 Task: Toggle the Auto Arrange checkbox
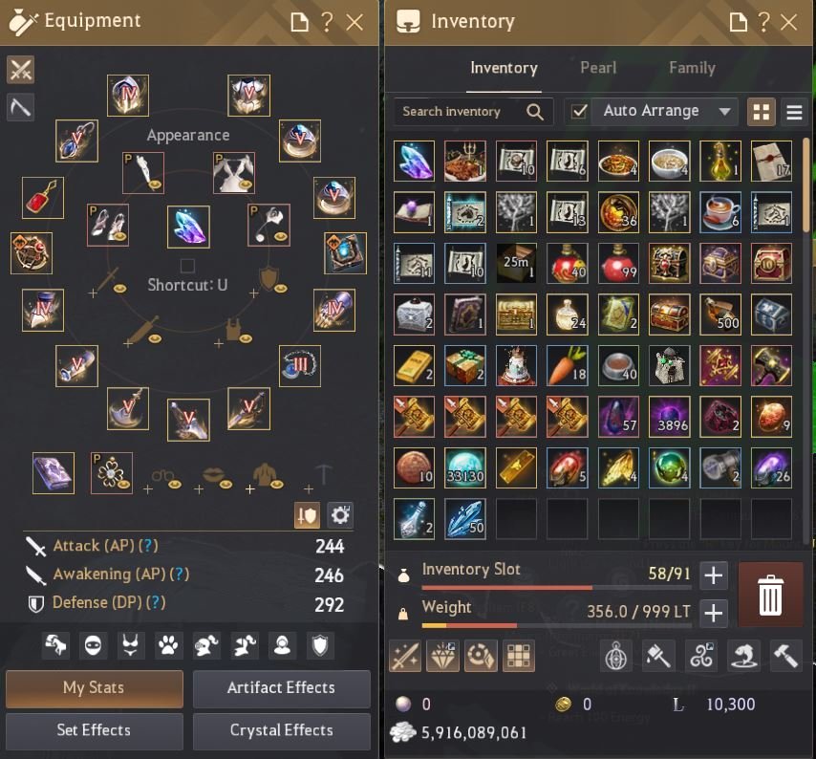point(579,112)
